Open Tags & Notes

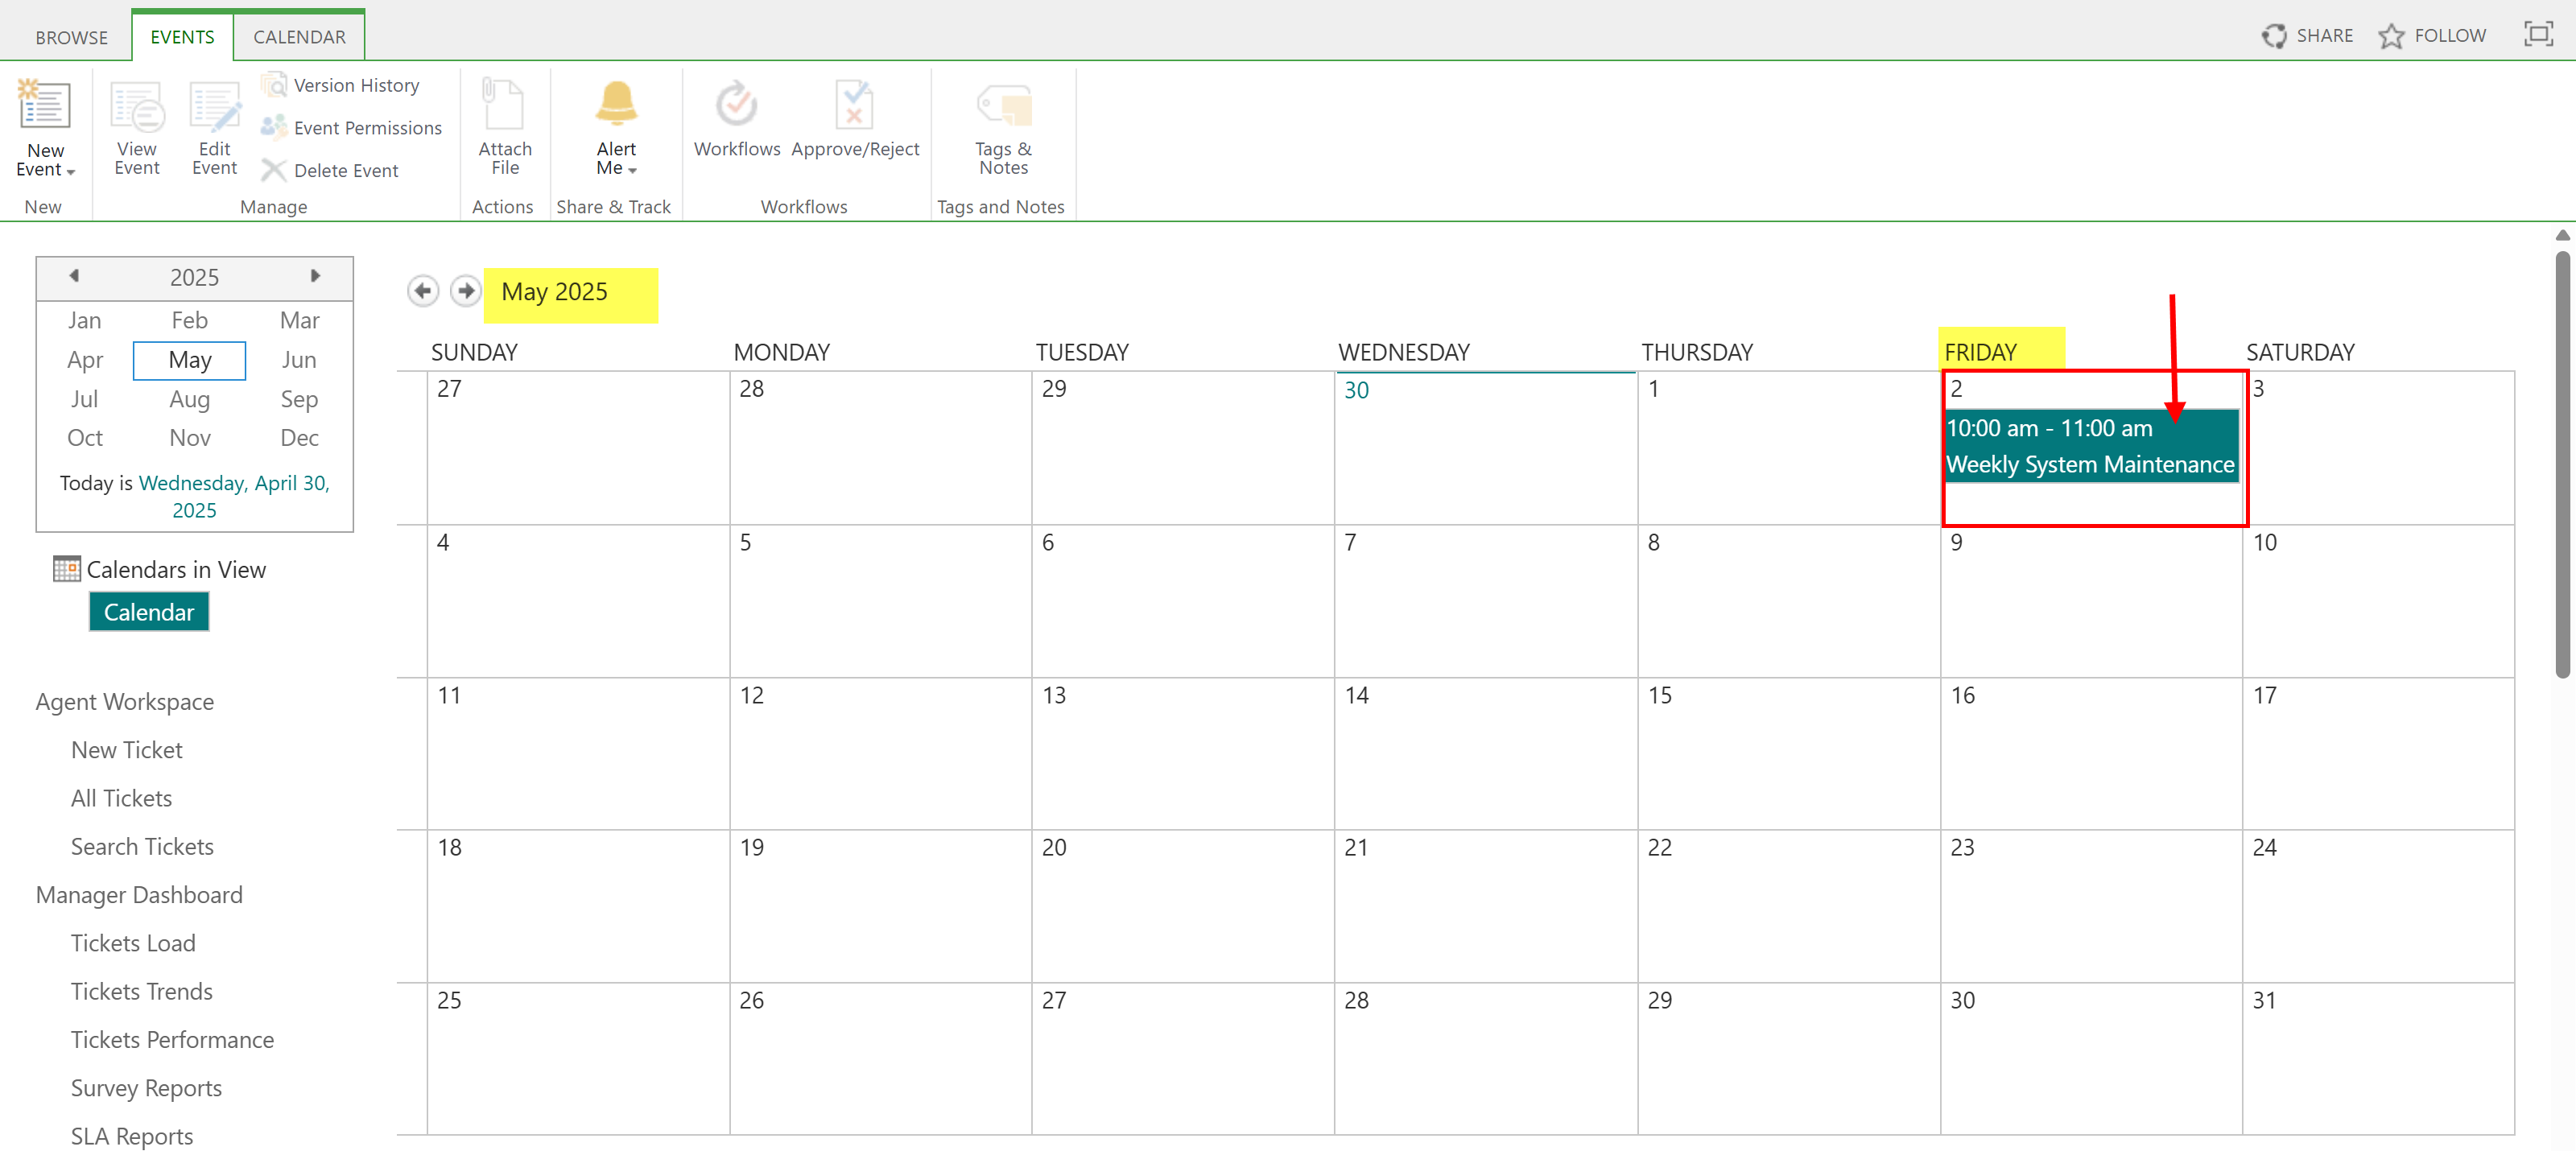1003,106
